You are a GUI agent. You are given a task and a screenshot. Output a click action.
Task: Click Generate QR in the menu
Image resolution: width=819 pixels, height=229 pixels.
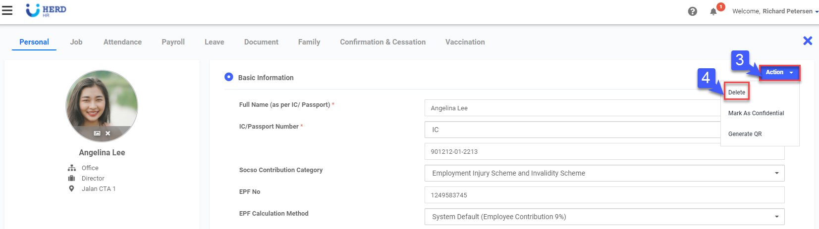pos(745,134)
